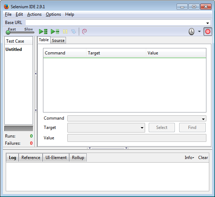Play current test case

click(x=55, y=32)
